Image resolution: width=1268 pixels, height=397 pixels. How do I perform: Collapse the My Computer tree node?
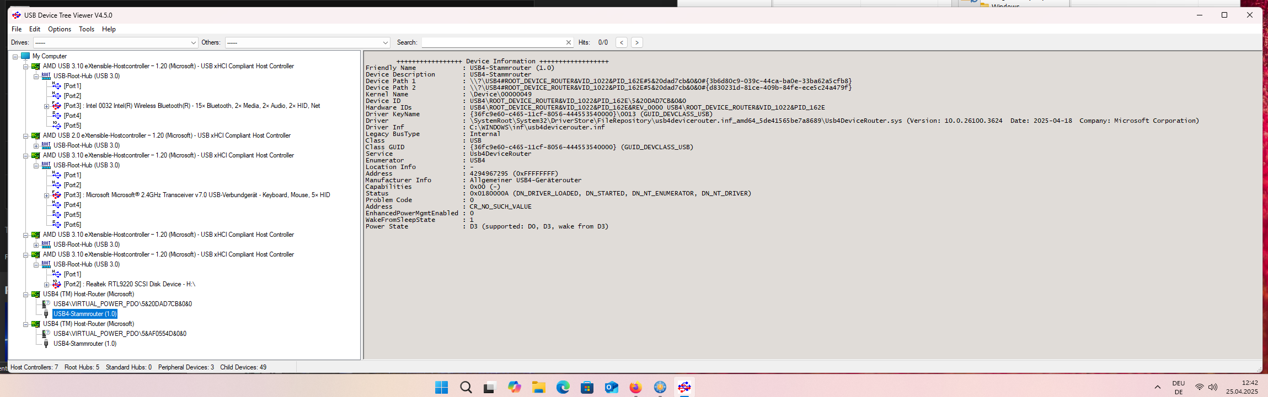(x=15, y=56)
